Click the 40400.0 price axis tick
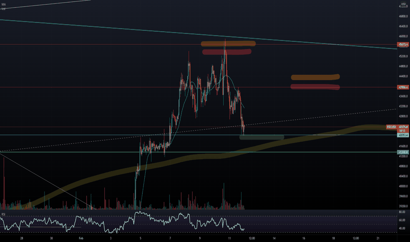The height and width of the screenshot is (242, 410). point(403,176)
